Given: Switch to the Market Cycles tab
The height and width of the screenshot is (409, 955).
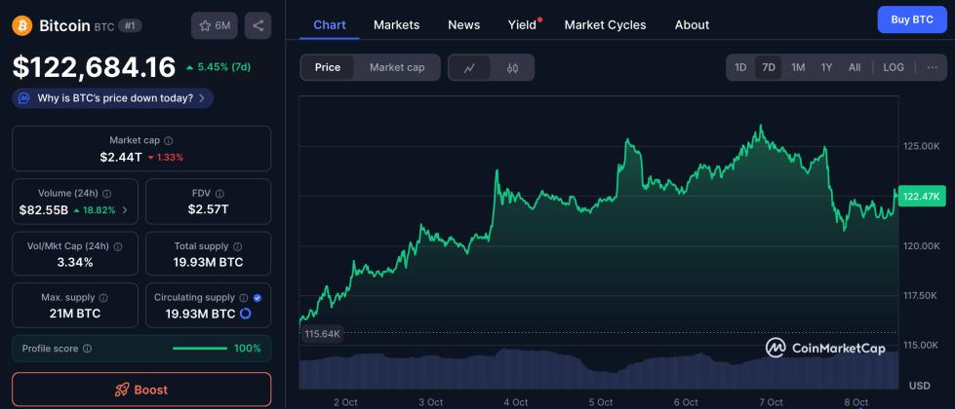Looking at the screenshot, I should [x=605, y=24].
